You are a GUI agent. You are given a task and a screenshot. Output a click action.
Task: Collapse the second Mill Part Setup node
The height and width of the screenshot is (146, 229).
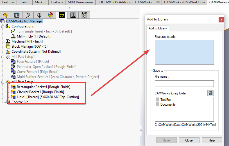click(x=3, y=82)
